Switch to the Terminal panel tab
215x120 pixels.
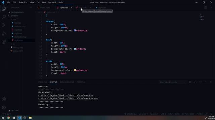[81, 82]
